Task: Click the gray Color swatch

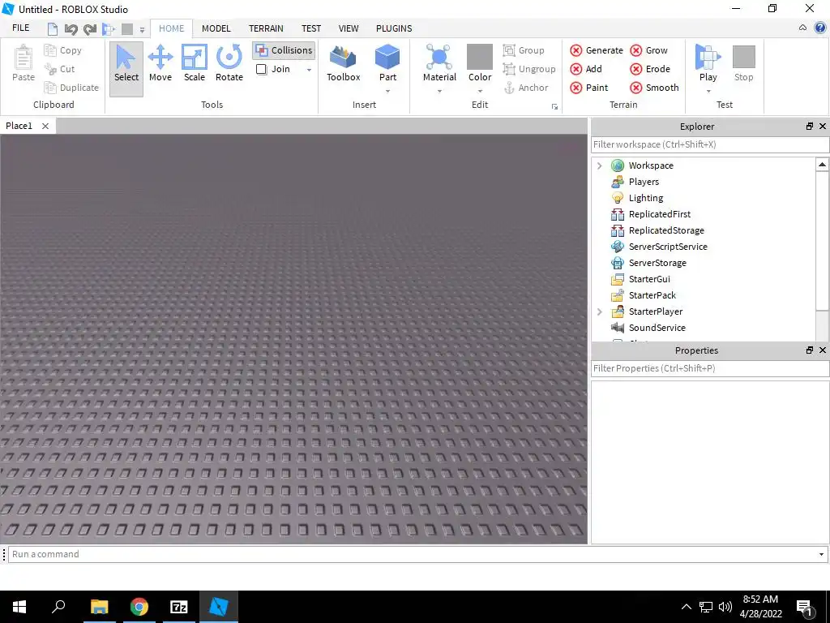Action: tap(480, 57)
